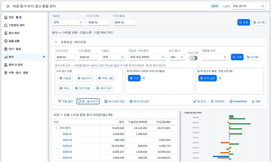Open 영역 간 연계 sidebar item
The height and width of the screenshot is (162, 271).
(25, 65)
